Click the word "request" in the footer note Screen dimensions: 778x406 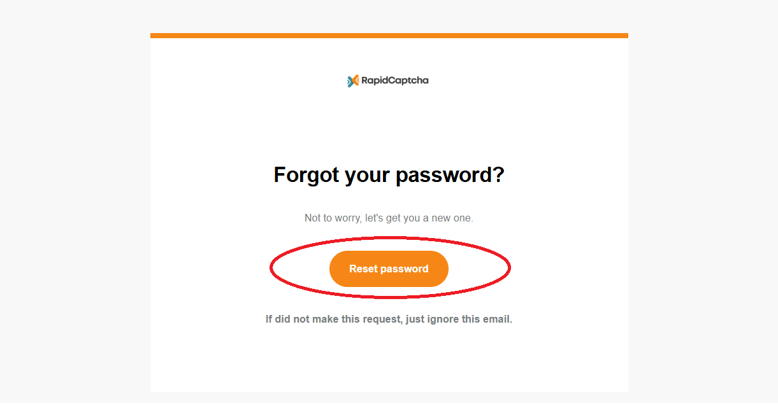381,319
